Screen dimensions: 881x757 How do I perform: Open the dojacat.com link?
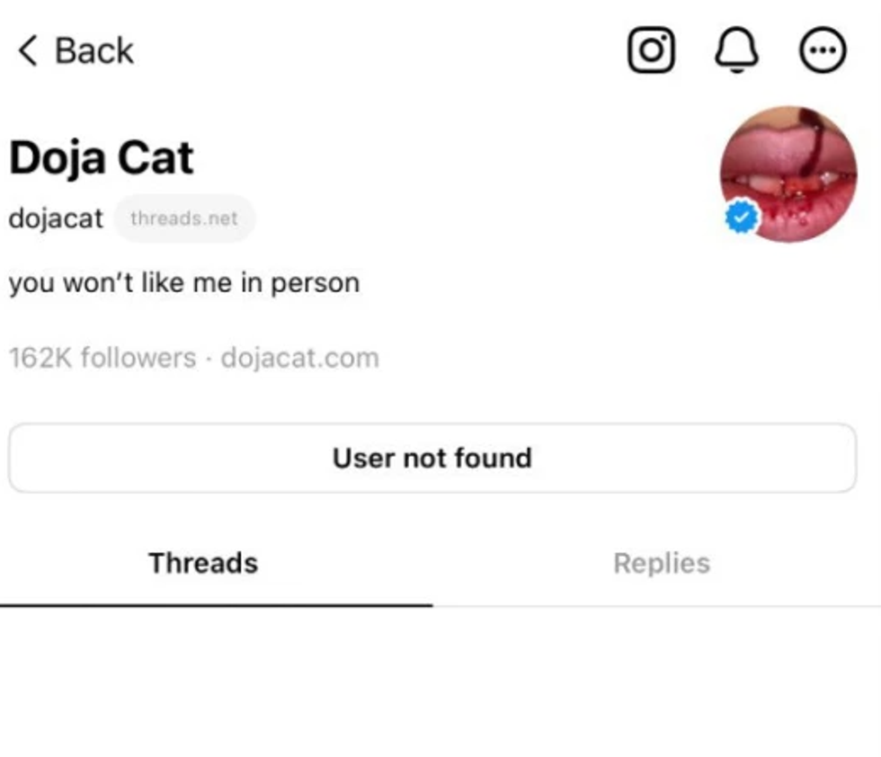coord(300,358)
